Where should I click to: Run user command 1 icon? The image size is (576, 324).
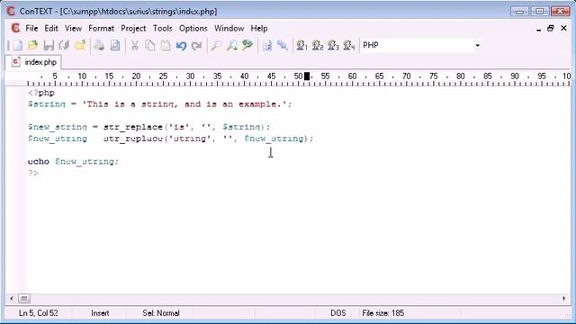[x=301, y=46]
